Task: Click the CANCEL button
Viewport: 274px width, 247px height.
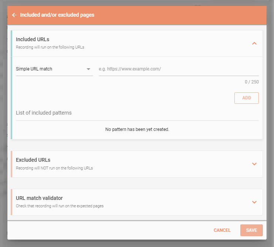Action: tap(222, 230)
